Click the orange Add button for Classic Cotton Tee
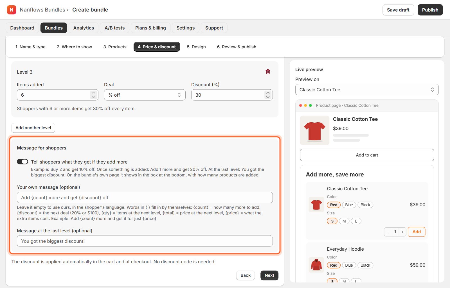This screenshot has width=450, height=288. [417, 232]
